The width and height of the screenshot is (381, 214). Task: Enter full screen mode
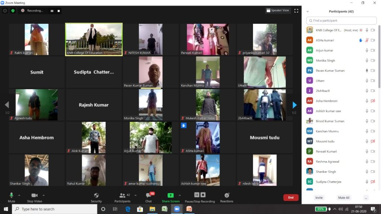pyautogui.click(x=296, y=11)
